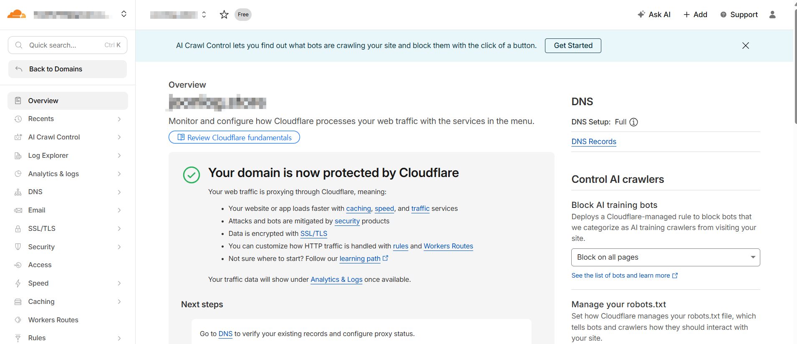This screenshot has width=797, height=344.
Task: Click the Add button in header
Action: [695, 15]
